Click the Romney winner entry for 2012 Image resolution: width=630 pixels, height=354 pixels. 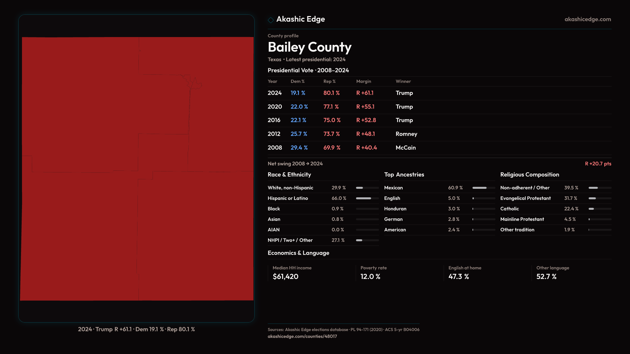point(406,134)
